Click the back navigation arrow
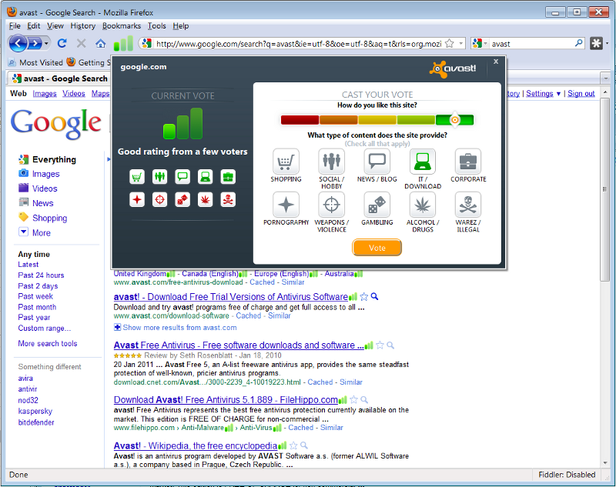Image resolution: width=616 pixels, height=487 pixels. click(18, 43)
